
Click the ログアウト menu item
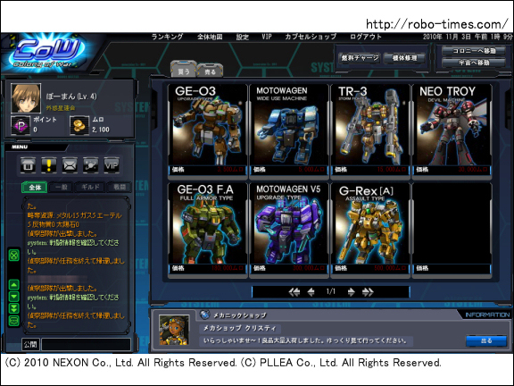tap(366, 37)
